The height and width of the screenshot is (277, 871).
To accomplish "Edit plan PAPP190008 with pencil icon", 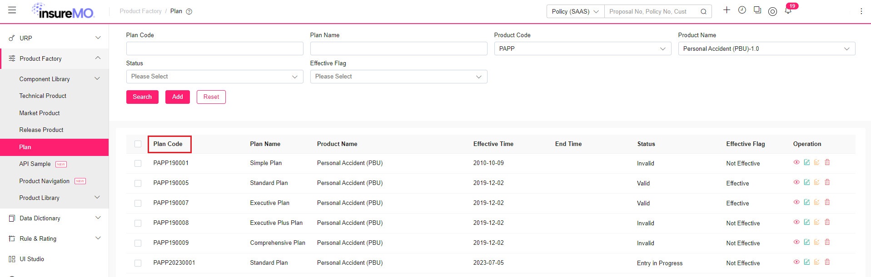I will click(x=806, y=222).
